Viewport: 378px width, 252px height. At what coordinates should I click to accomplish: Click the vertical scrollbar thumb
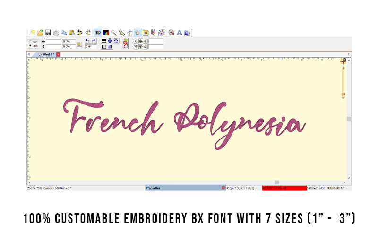pyautogui.click(x=349, y=119)
